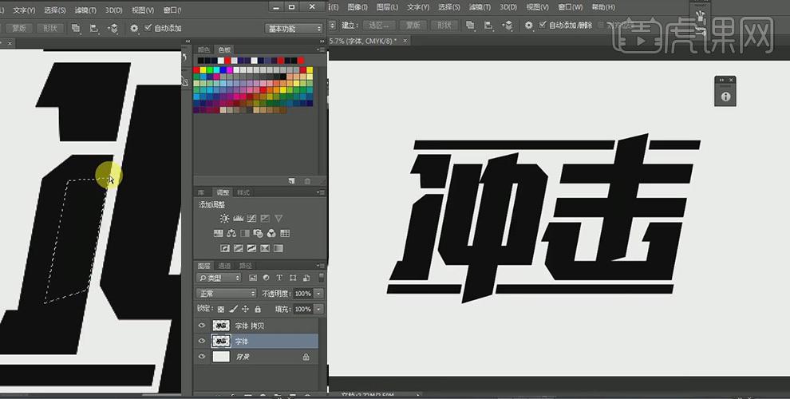The height and width of the screenshot is (399, 790).
Task: Add a Selective Color adjustment
Action: [265, 248]
